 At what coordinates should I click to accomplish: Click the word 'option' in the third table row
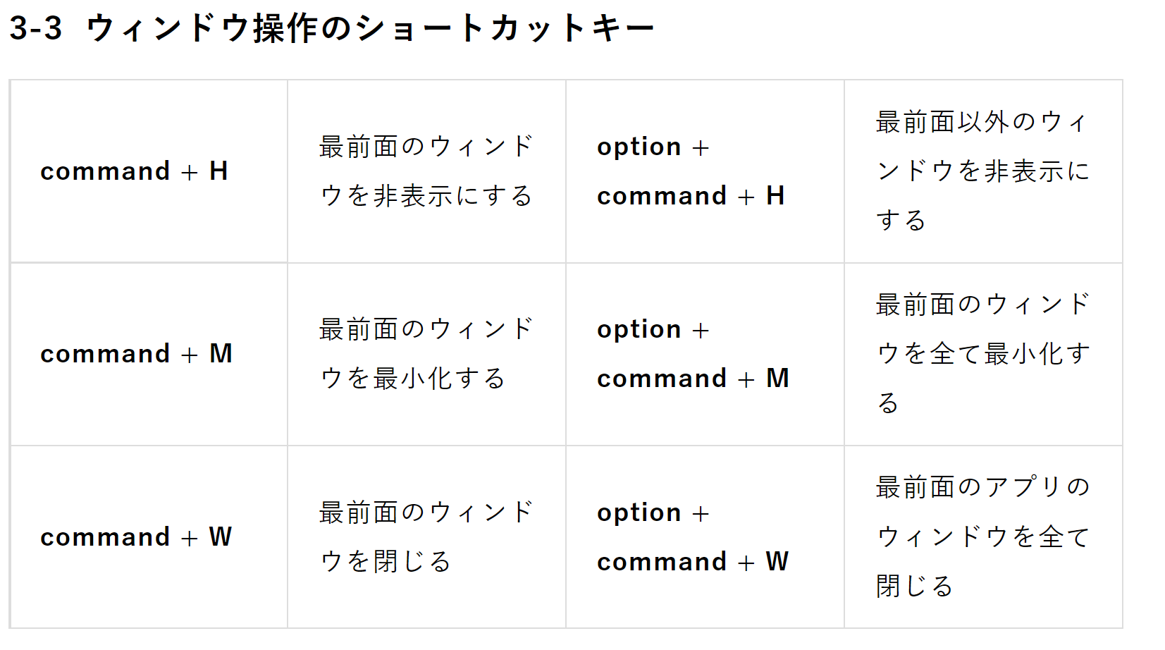pos(639,513)
